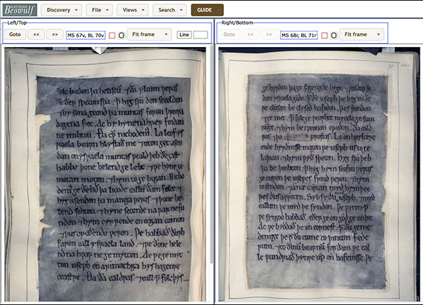This screenshot has height=305, width=423.
Task: Go to next folio in Left/Top panel
Action: pyautogui.click(x=55, y=35)
